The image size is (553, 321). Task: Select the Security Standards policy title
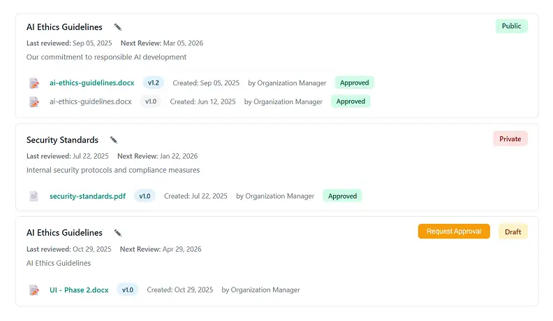point(62,140)
